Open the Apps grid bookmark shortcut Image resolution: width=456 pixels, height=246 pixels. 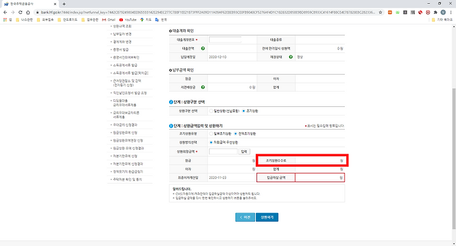click(x=8, y=20)
